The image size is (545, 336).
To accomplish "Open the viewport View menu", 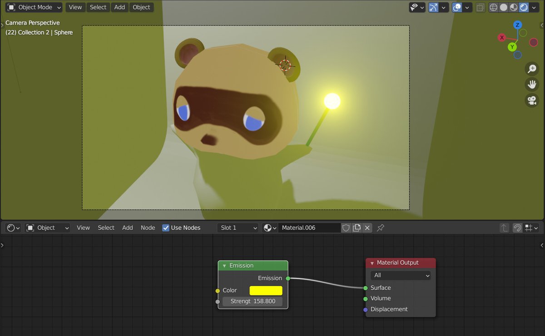I will pos(75,7).
